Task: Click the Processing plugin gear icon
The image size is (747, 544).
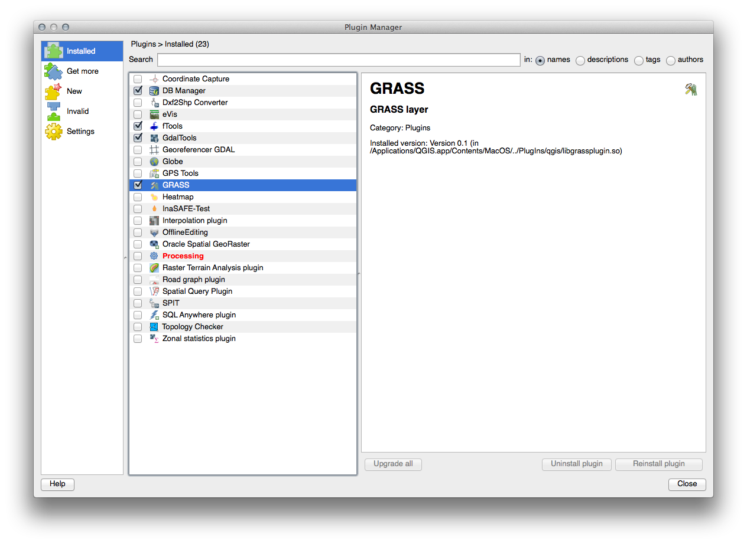Action: click(154, 256)
